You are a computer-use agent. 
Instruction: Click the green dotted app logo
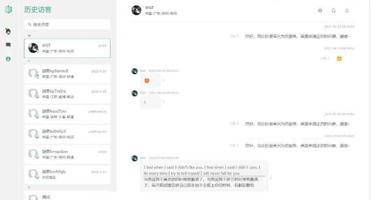coord(8,9)
